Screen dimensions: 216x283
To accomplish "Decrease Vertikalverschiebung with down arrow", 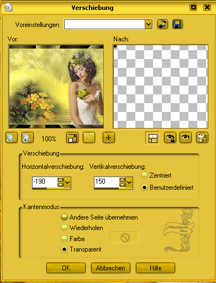I will [122, 185].
